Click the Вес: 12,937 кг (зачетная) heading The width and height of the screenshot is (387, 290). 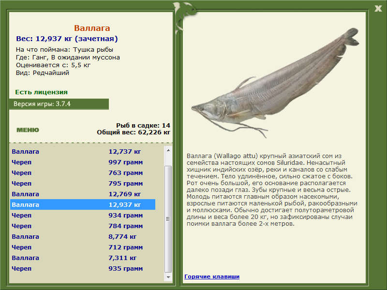pyautogui.click(x=67, y=39)
